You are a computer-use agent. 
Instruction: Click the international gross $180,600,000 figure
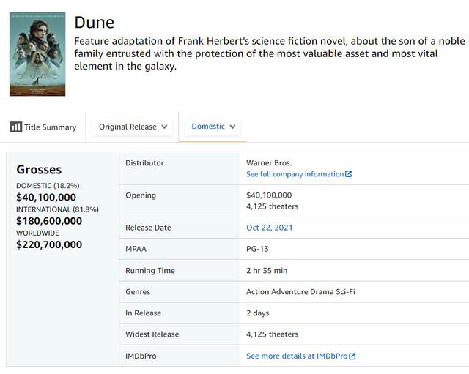[x=49, y=221]
